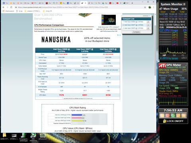
Task: Click the red shutdown button in gadget
Action: coord(168,116)
